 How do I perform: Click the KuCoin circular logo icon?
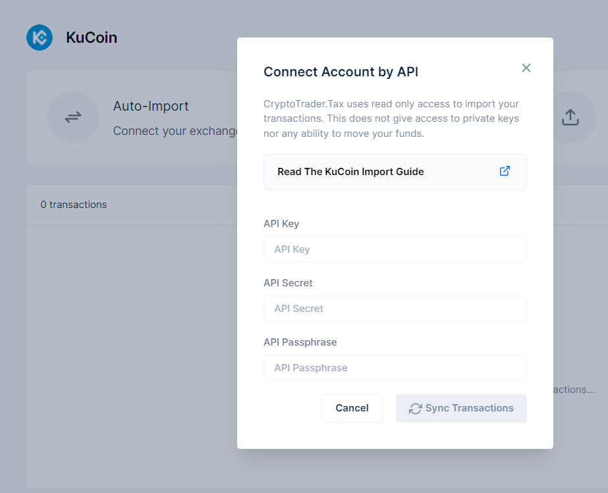(39, 38)
